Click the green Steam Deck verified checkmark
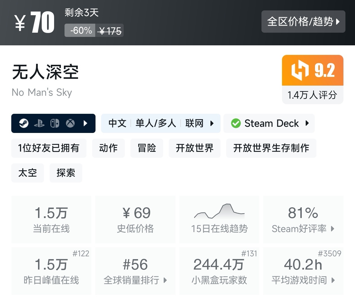Screen dimensions: 355x298 (236, 123)
